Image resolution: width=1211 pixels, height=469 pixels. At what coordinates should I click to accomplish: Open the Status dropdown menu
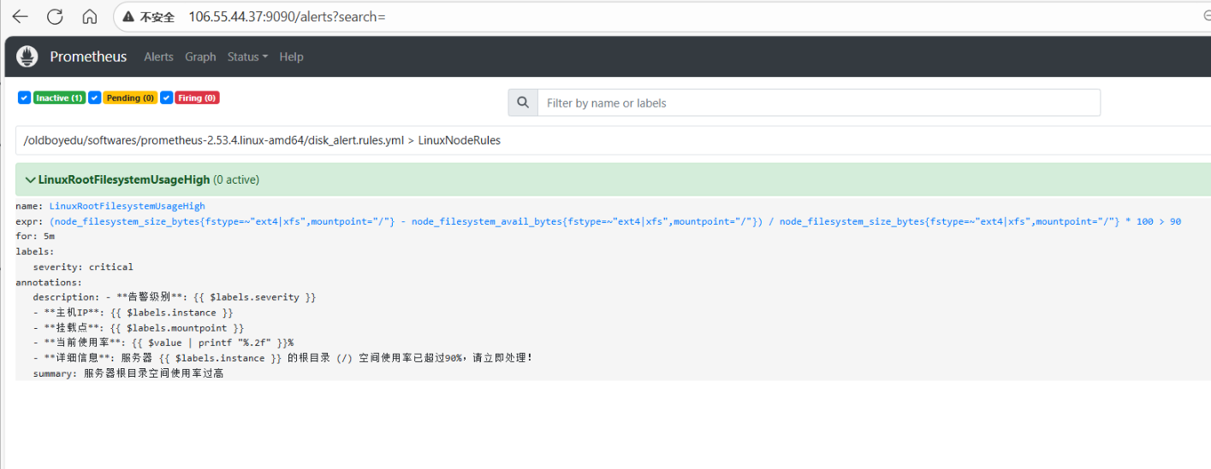(246, 57)
